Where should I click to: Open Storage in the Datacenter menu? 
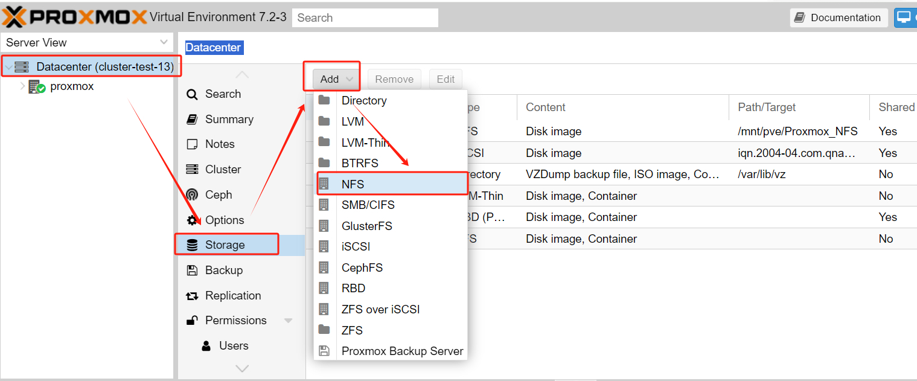(241, 245)
